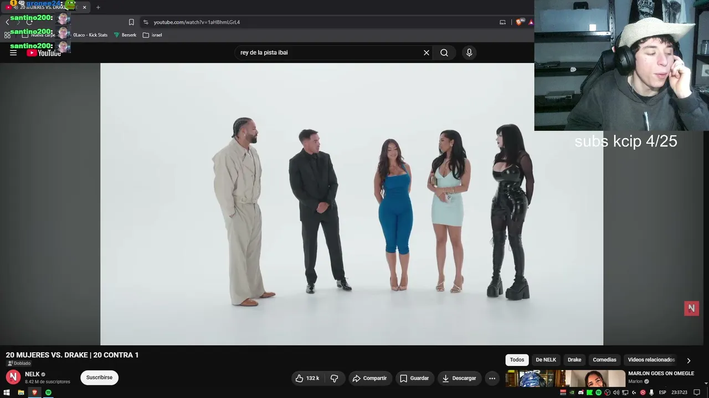Open File Explorer from the taskbar

(x=20, y=392)
